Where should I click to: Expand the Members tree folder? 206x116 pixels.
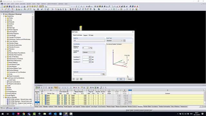point(6,49)
